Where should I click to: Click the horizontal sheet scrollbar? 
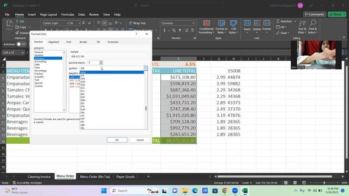coord(274,176)
